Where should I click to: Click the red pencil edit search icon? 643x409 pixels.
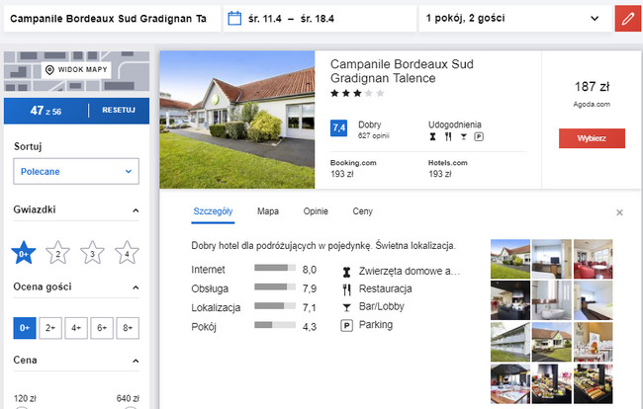(628, 19)
